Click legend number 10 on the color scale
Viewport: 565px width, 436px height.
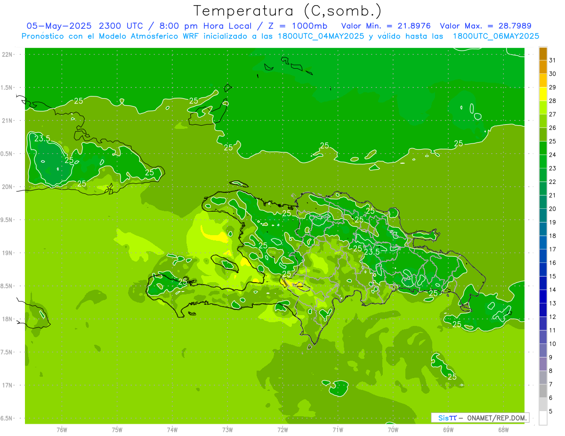point(553,344)
